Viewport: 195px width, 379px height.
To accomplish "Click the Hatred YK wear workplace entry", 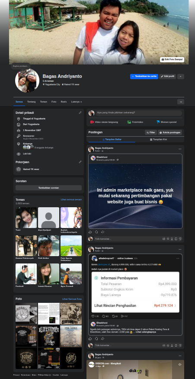I will 31,169.
